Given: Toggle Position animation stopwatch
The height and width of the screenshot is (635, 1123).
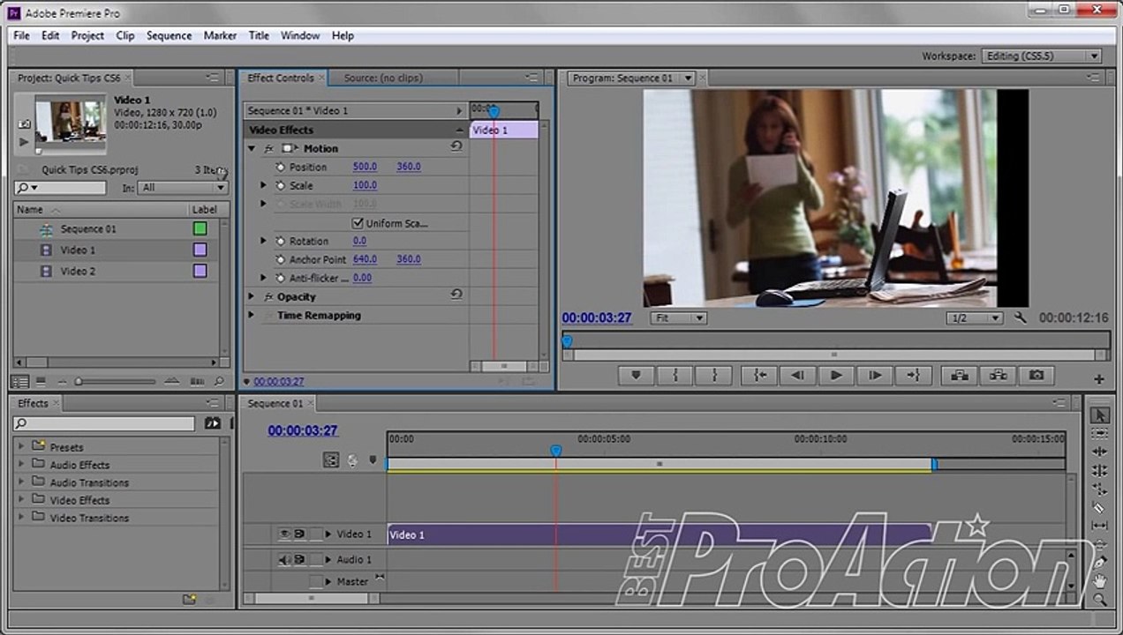Looking at the screenshot, I should click(x=281, y=167).
